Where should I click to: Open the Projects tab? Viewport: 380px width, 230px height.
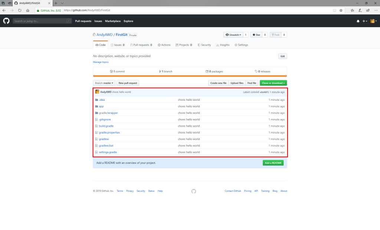pos(184,45)
